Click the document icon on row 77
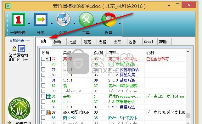The image size is (202, 124). click(x=48, y=59)
